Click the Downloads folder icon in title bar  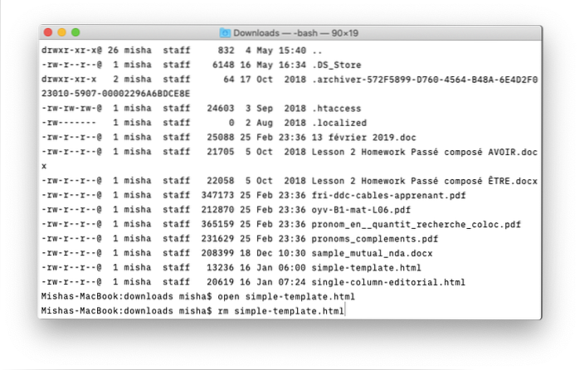(225, 33)
